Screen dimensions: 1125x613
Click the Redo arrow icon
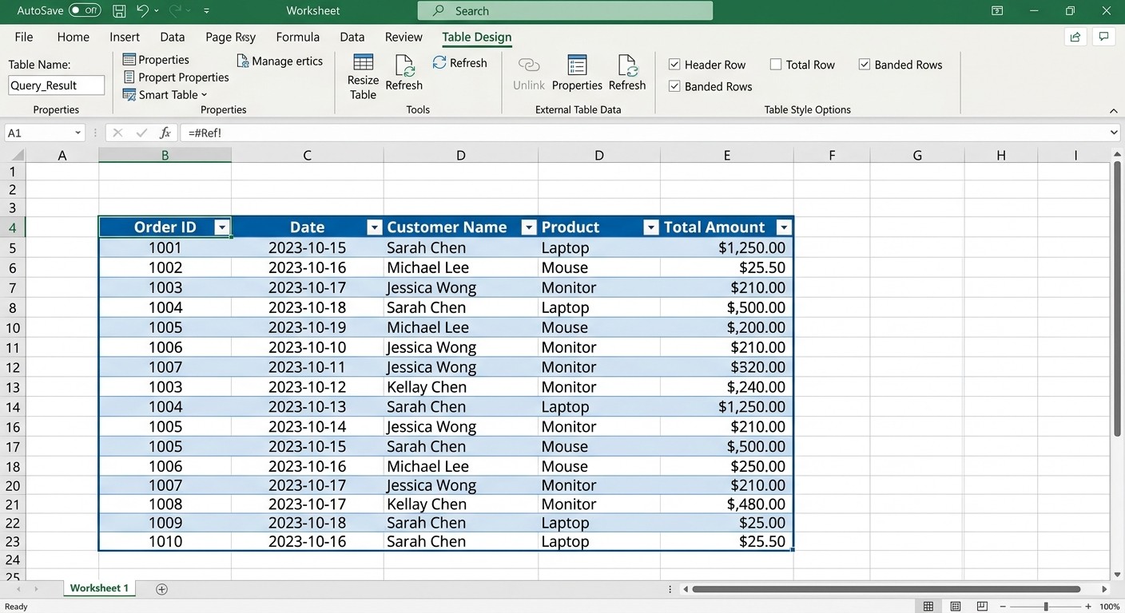[x=175, y=11]
